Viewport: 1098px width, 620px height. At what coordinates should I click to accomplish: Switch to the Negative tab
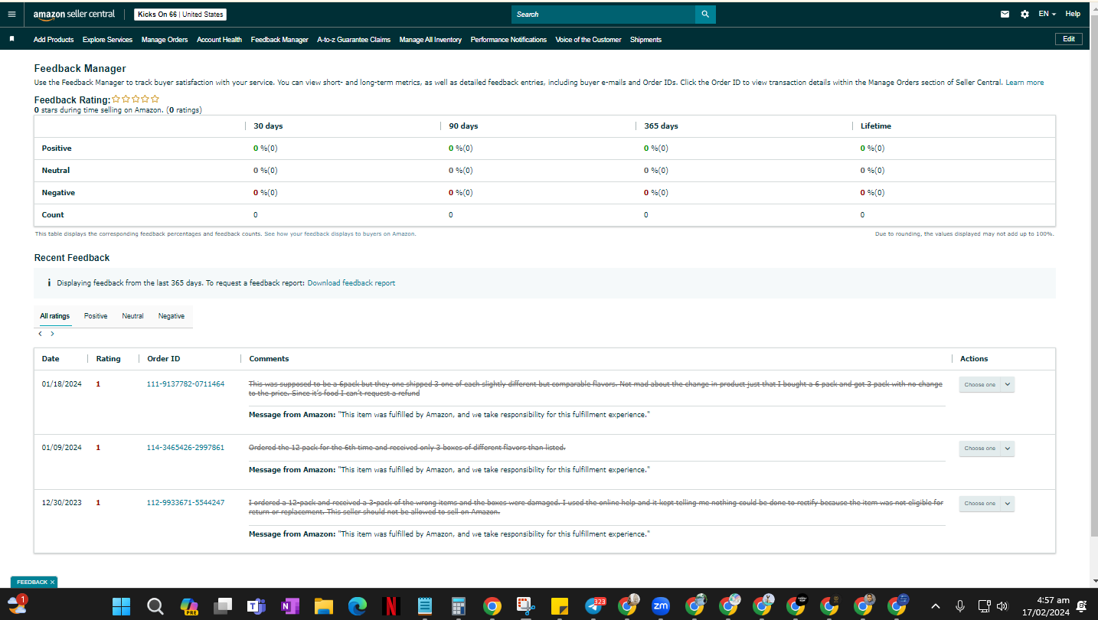coord(172,316)
